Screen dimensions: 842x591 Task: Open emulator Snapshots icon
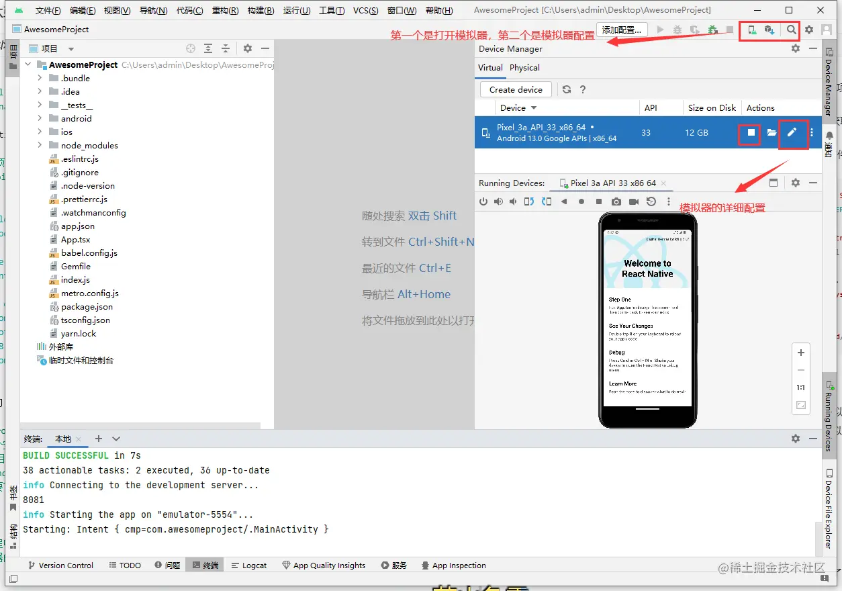coord(651,201)
